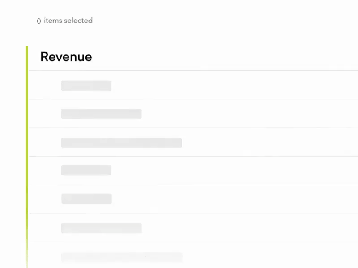Select the fifth skeleton row

[86, 198]
